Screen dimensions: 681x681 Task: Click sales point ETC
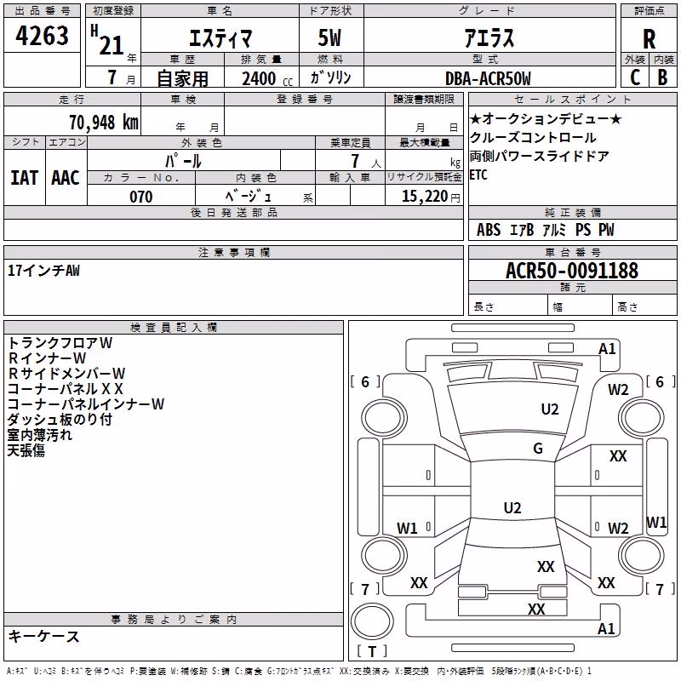click(478, 175)
